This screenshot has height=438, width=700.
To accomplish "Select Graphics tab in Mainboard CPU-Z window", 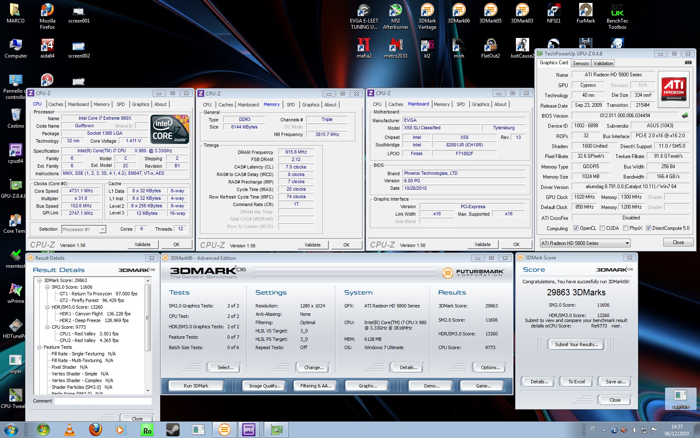I will pyautogui.click(x=481, y=104).
